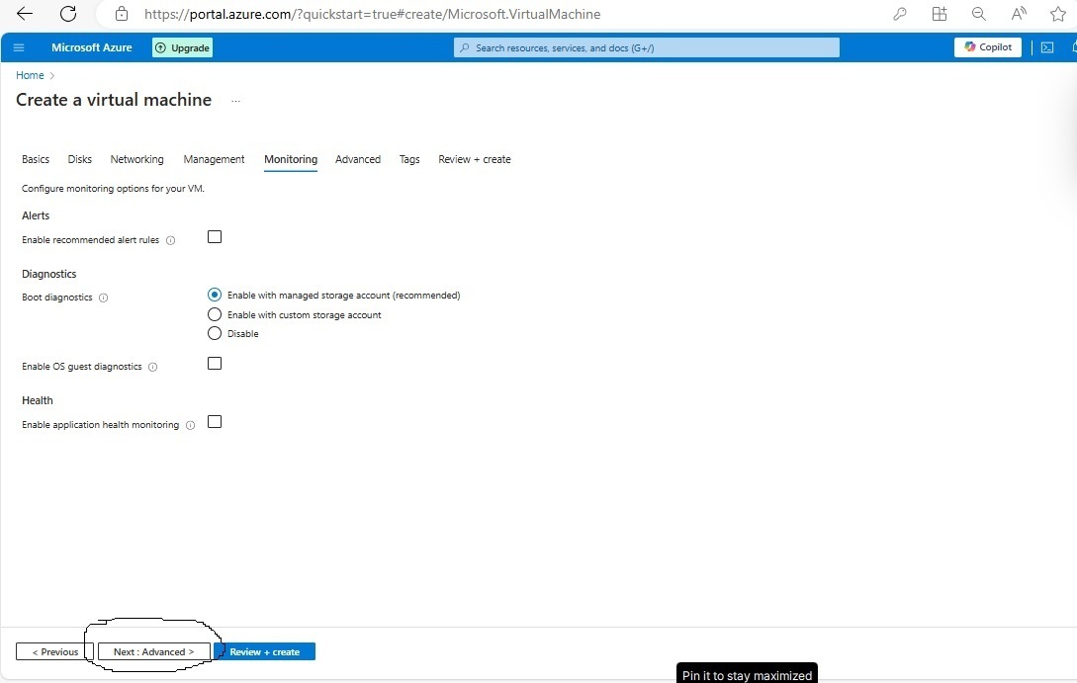Go to Home breadcrumb link

click(30, 75)
